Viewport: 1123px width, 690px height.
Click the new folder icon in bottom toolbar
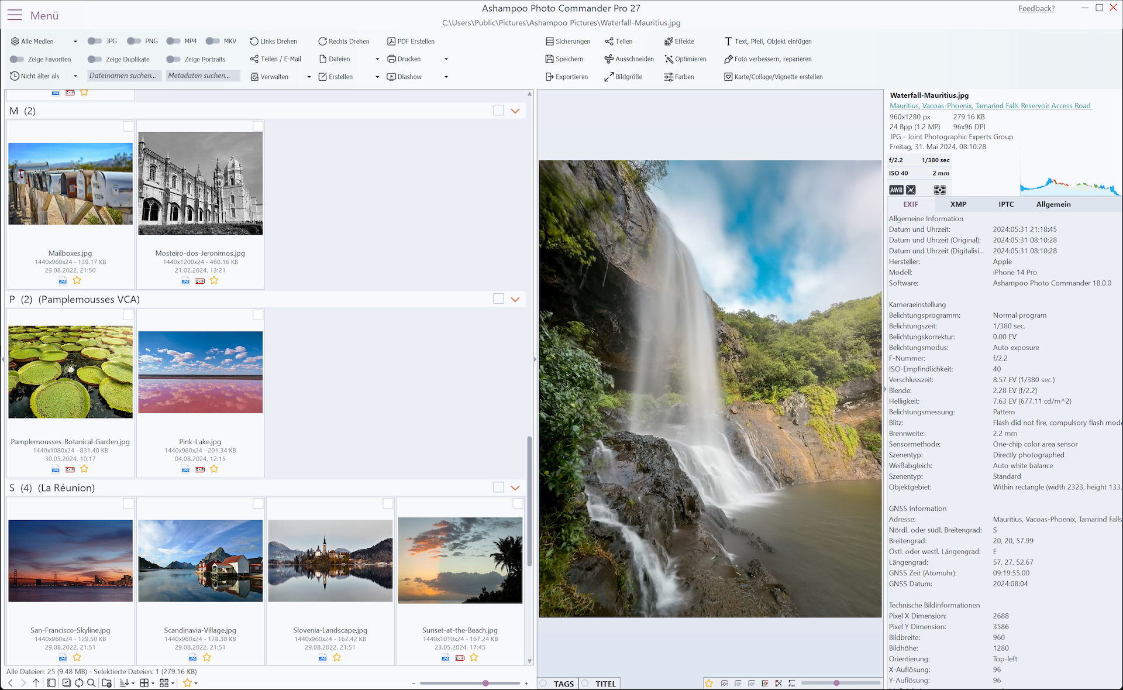(106, 683)
